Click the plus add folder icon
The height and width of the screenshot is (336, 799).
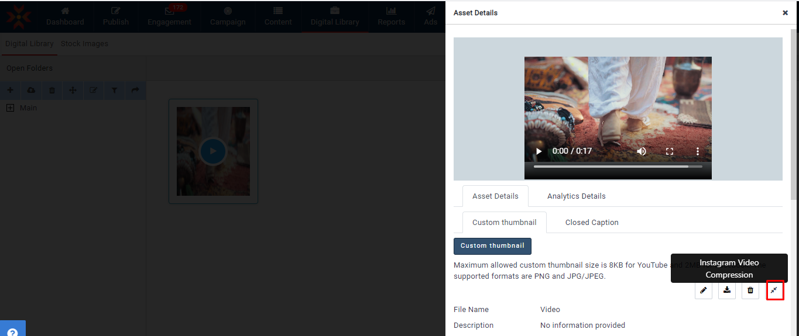click(x=10, y=91)
